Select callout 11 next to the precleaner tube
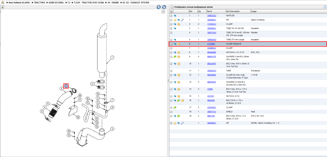The width and height of the screenshot is (327, 157). pyautogui.click(x=112, y=107)
